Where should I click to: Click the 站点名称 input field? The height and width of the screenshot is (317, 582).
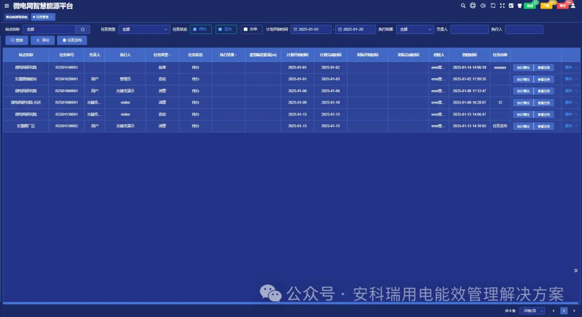49,29
